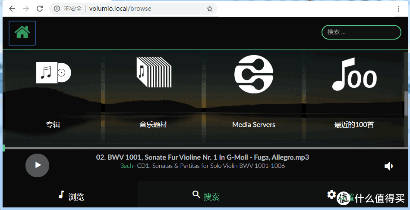The width and height of the screenshot is (410, 210).
Task: Open the Media Servers icon
Action: click(x=254, y=74)
